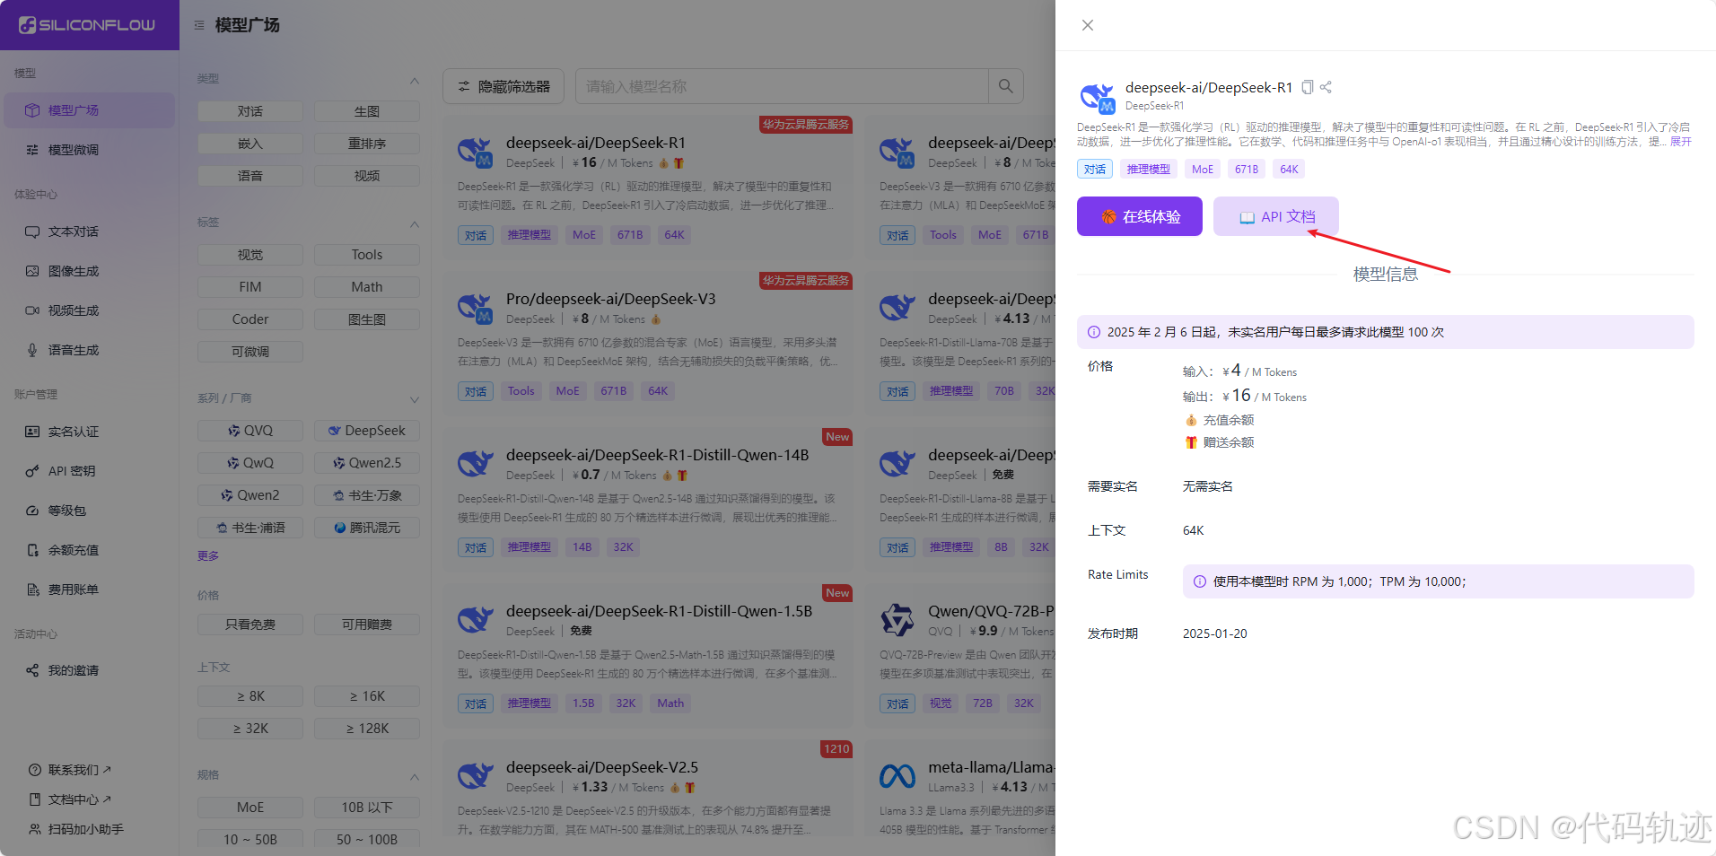Image resolution: width=1716 pixels, height=856 pixels.
Task: Toggle the 视频 type filter
Action: click(367, 176)
